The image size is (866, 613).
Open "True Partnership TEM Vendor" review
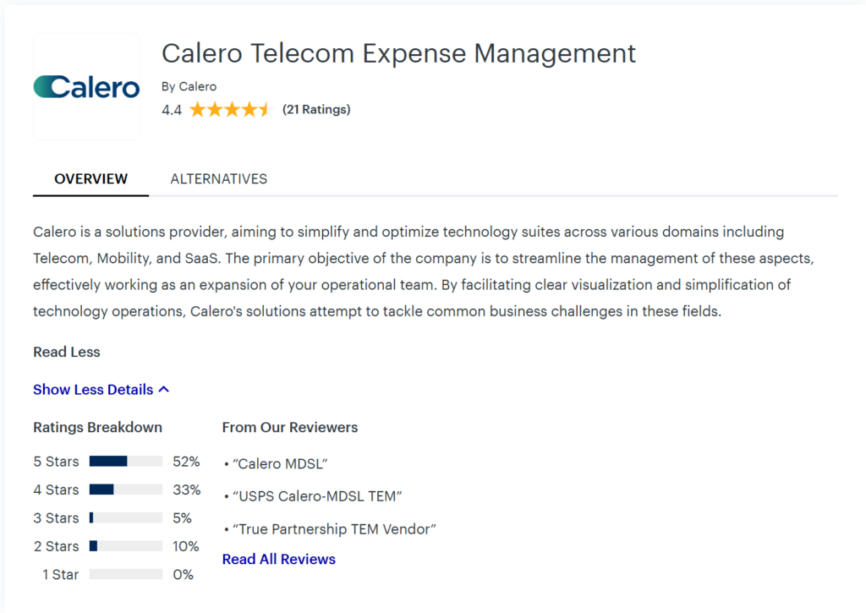tap(333, 529)
